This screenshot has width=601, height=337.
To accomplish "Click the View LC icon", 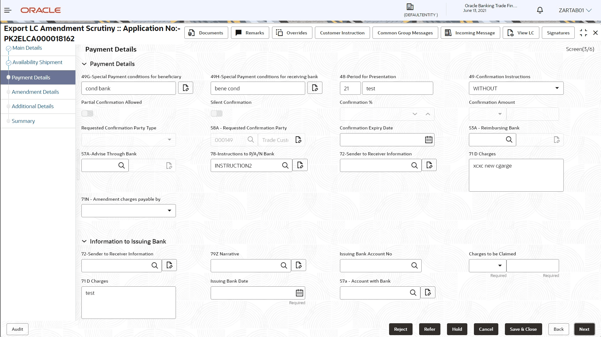I will [510, 33].
